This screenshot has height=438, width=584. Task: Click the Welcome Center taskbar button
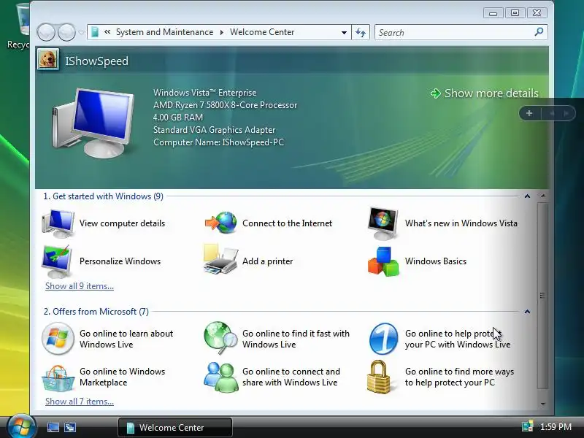point(175,427)
